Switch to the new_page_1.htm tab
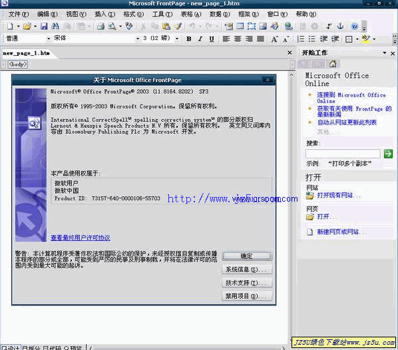The height and width of the screenshot is (350, 398). coord(26,53)
